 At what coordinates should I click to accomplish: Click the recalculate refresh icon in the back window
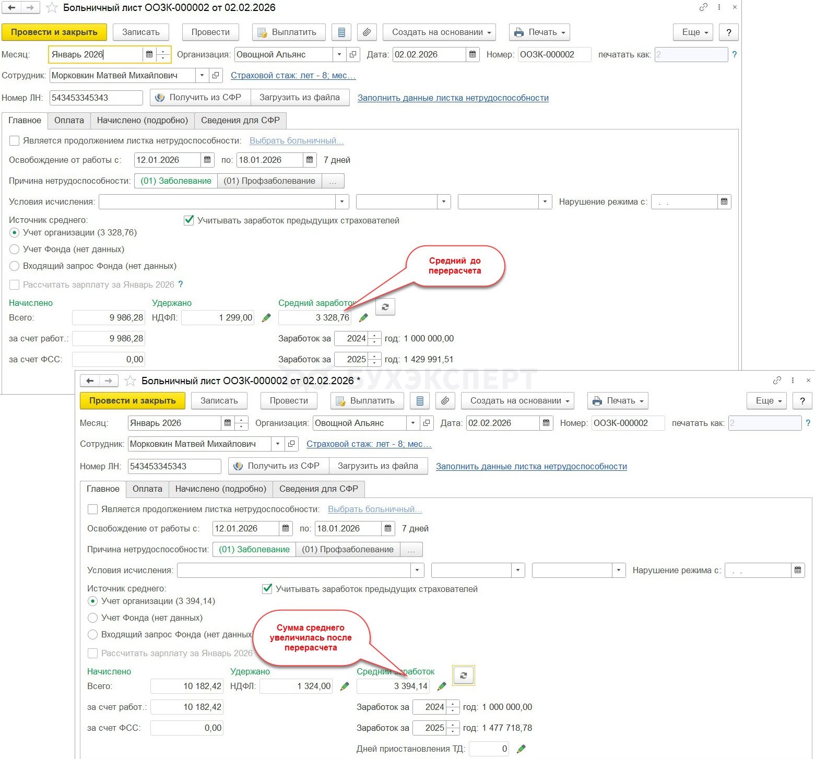pyautogui.click(x=385, y=307)
